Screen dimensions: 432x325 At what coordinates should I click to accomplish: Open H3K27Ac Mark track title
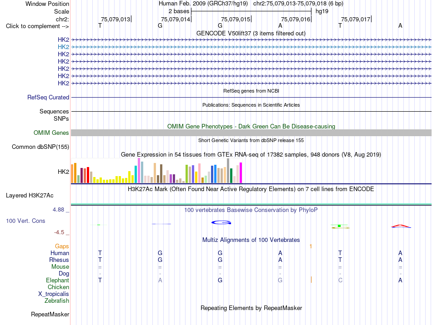tap(251, 189)
